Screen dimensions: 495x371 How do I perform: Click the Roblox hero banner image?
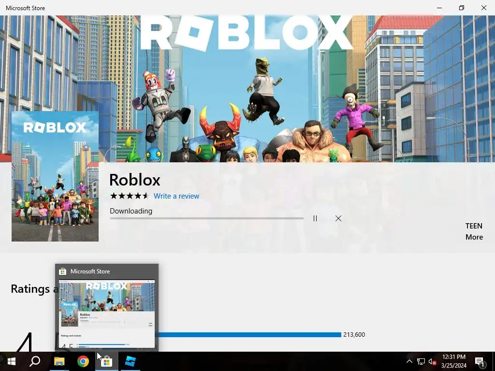pyautogui.click(x=247, y=89)
